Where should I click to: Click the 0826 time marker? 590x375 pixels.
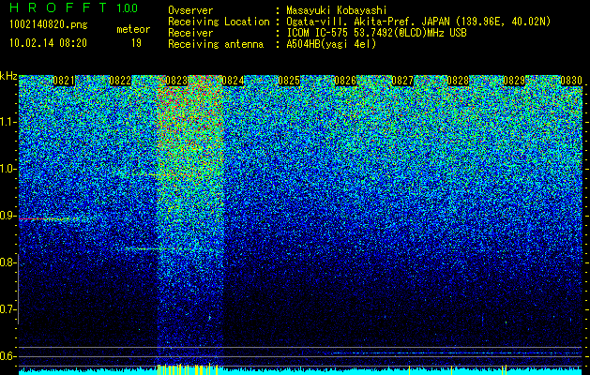pos(345,81)
